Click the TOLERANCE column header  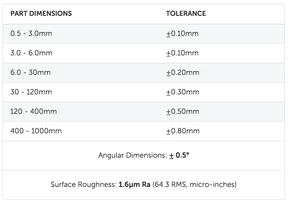coord(186,14)
